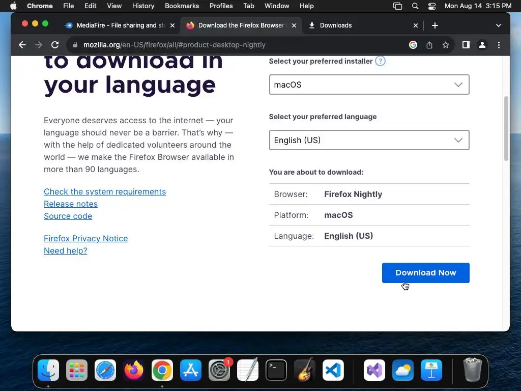Open Safari from the Dock
521x391 pixels.
(105, 370)
